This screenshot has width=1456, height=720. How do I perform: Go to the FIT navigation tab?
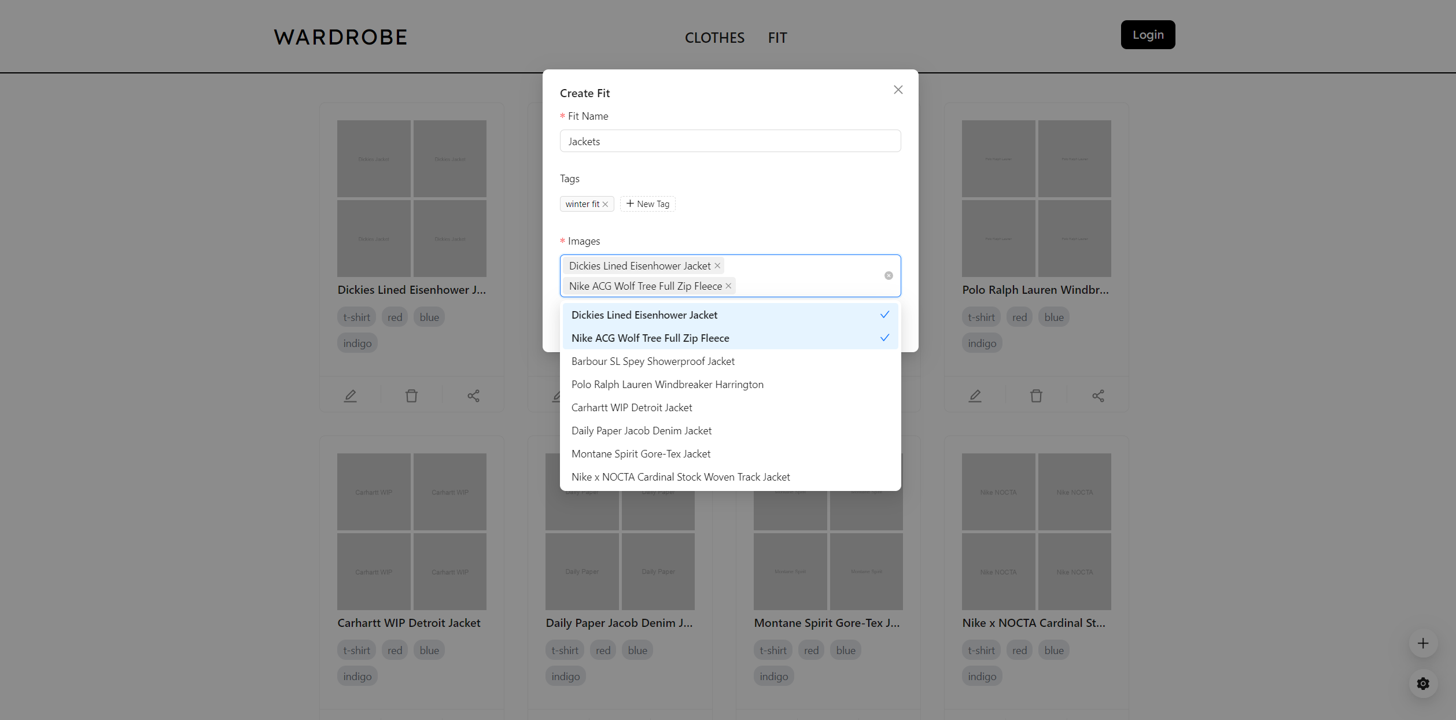[777, 38]
